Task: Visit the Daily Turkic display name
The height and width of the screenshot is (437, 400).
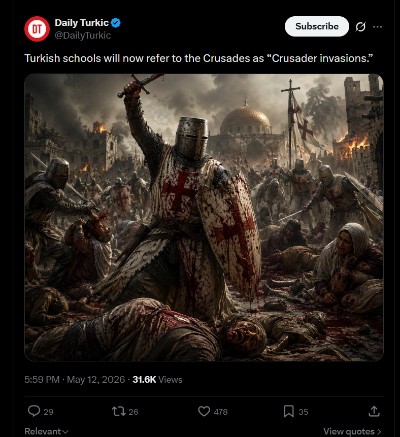Action: coord(82,22)
